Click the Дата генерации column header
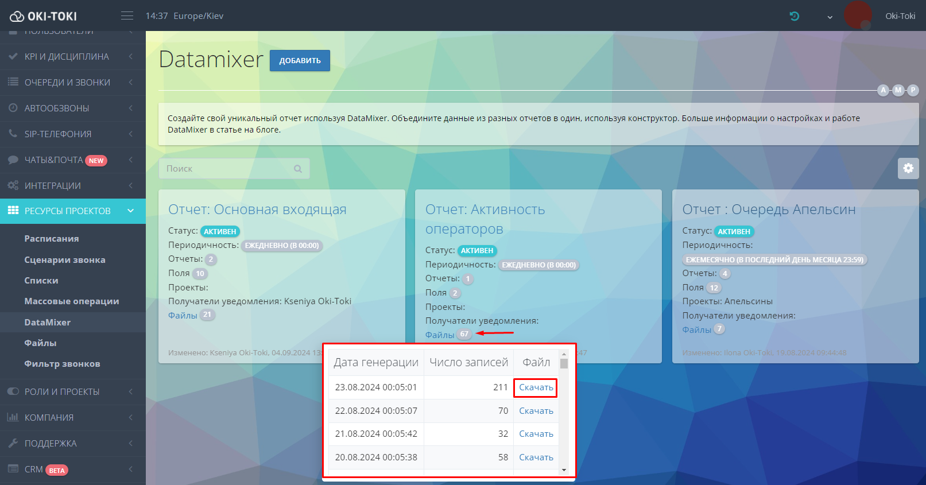 tap(376, 362)
